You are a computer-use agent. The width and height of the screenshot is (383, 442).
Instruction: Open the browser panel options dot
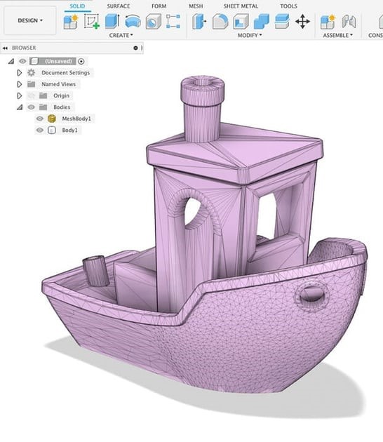click(x=135, y=48)
